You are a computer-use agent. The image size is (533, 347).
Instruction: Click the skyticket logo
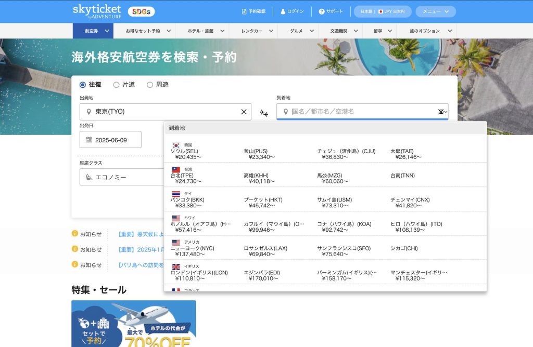coord(97,11)
